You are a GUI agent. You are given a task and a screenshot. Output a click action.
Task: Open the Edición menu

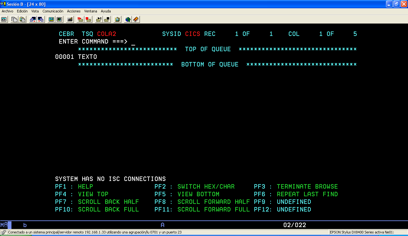22,11
